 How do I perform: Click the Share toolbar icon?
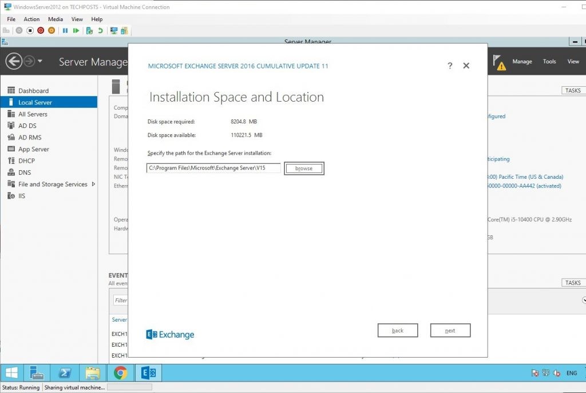point(124,31)
